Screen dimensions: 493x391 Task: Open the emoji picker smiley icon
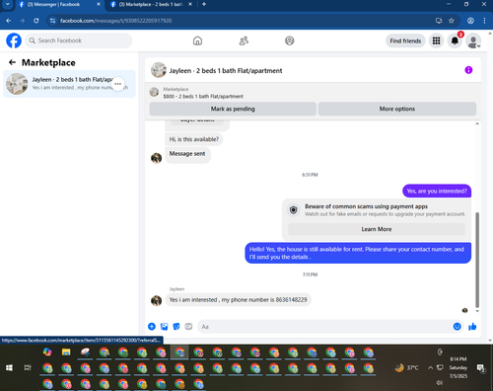point(457,327)
